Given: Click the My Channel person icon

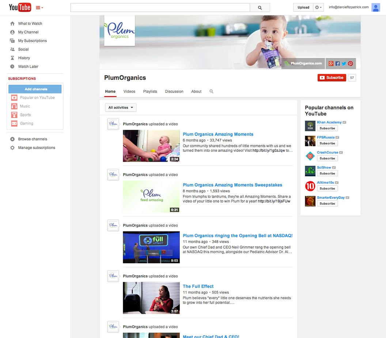Looking at the screenshot, I should (12, 32).
